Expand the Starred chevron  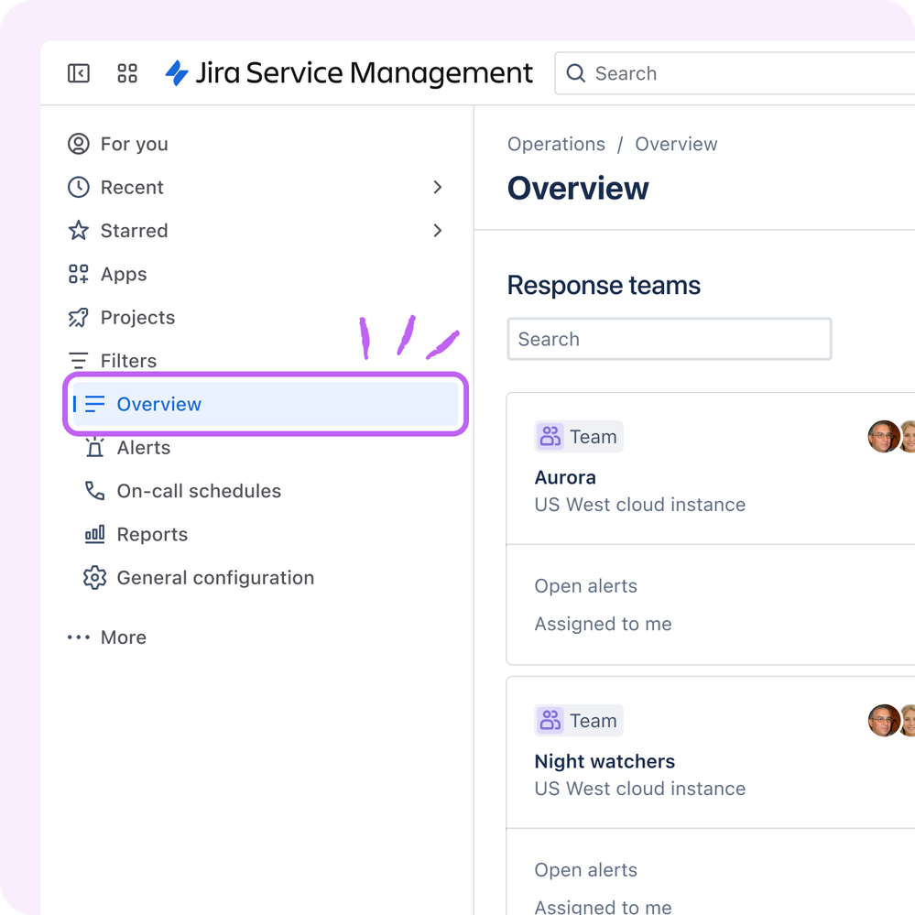(x=438, y=231)
